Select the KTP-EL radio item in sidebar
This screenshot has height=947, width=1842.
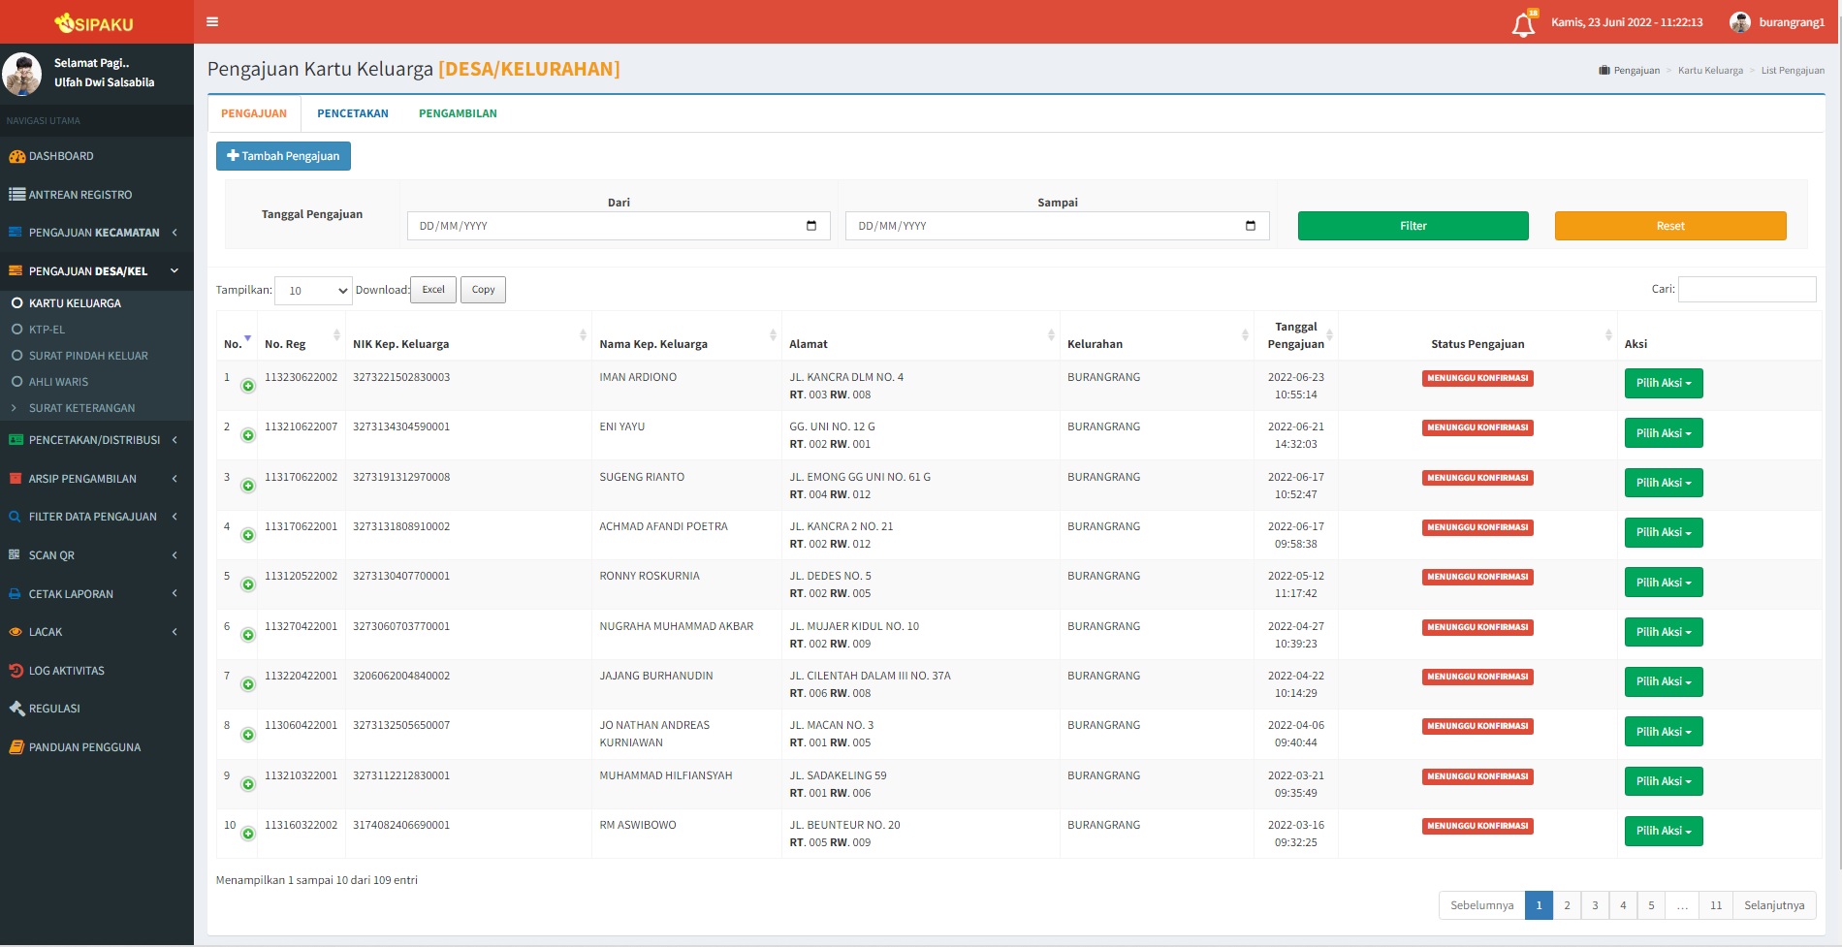16,330
